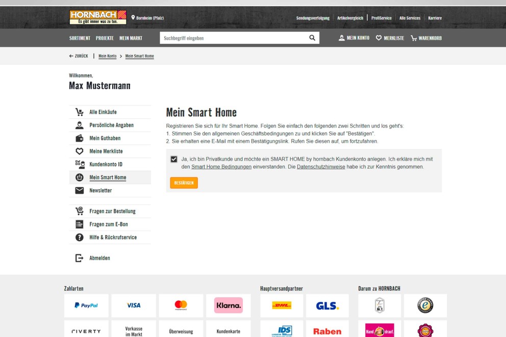Click the Zurück back arrow icon

71,56
